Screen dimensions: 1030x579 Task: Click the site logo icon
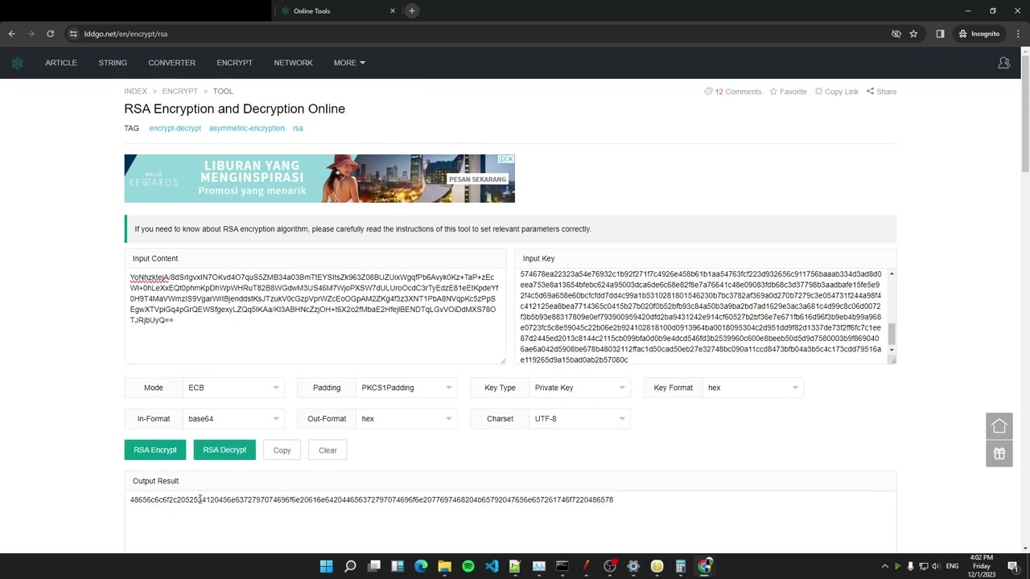click(17, 63)
